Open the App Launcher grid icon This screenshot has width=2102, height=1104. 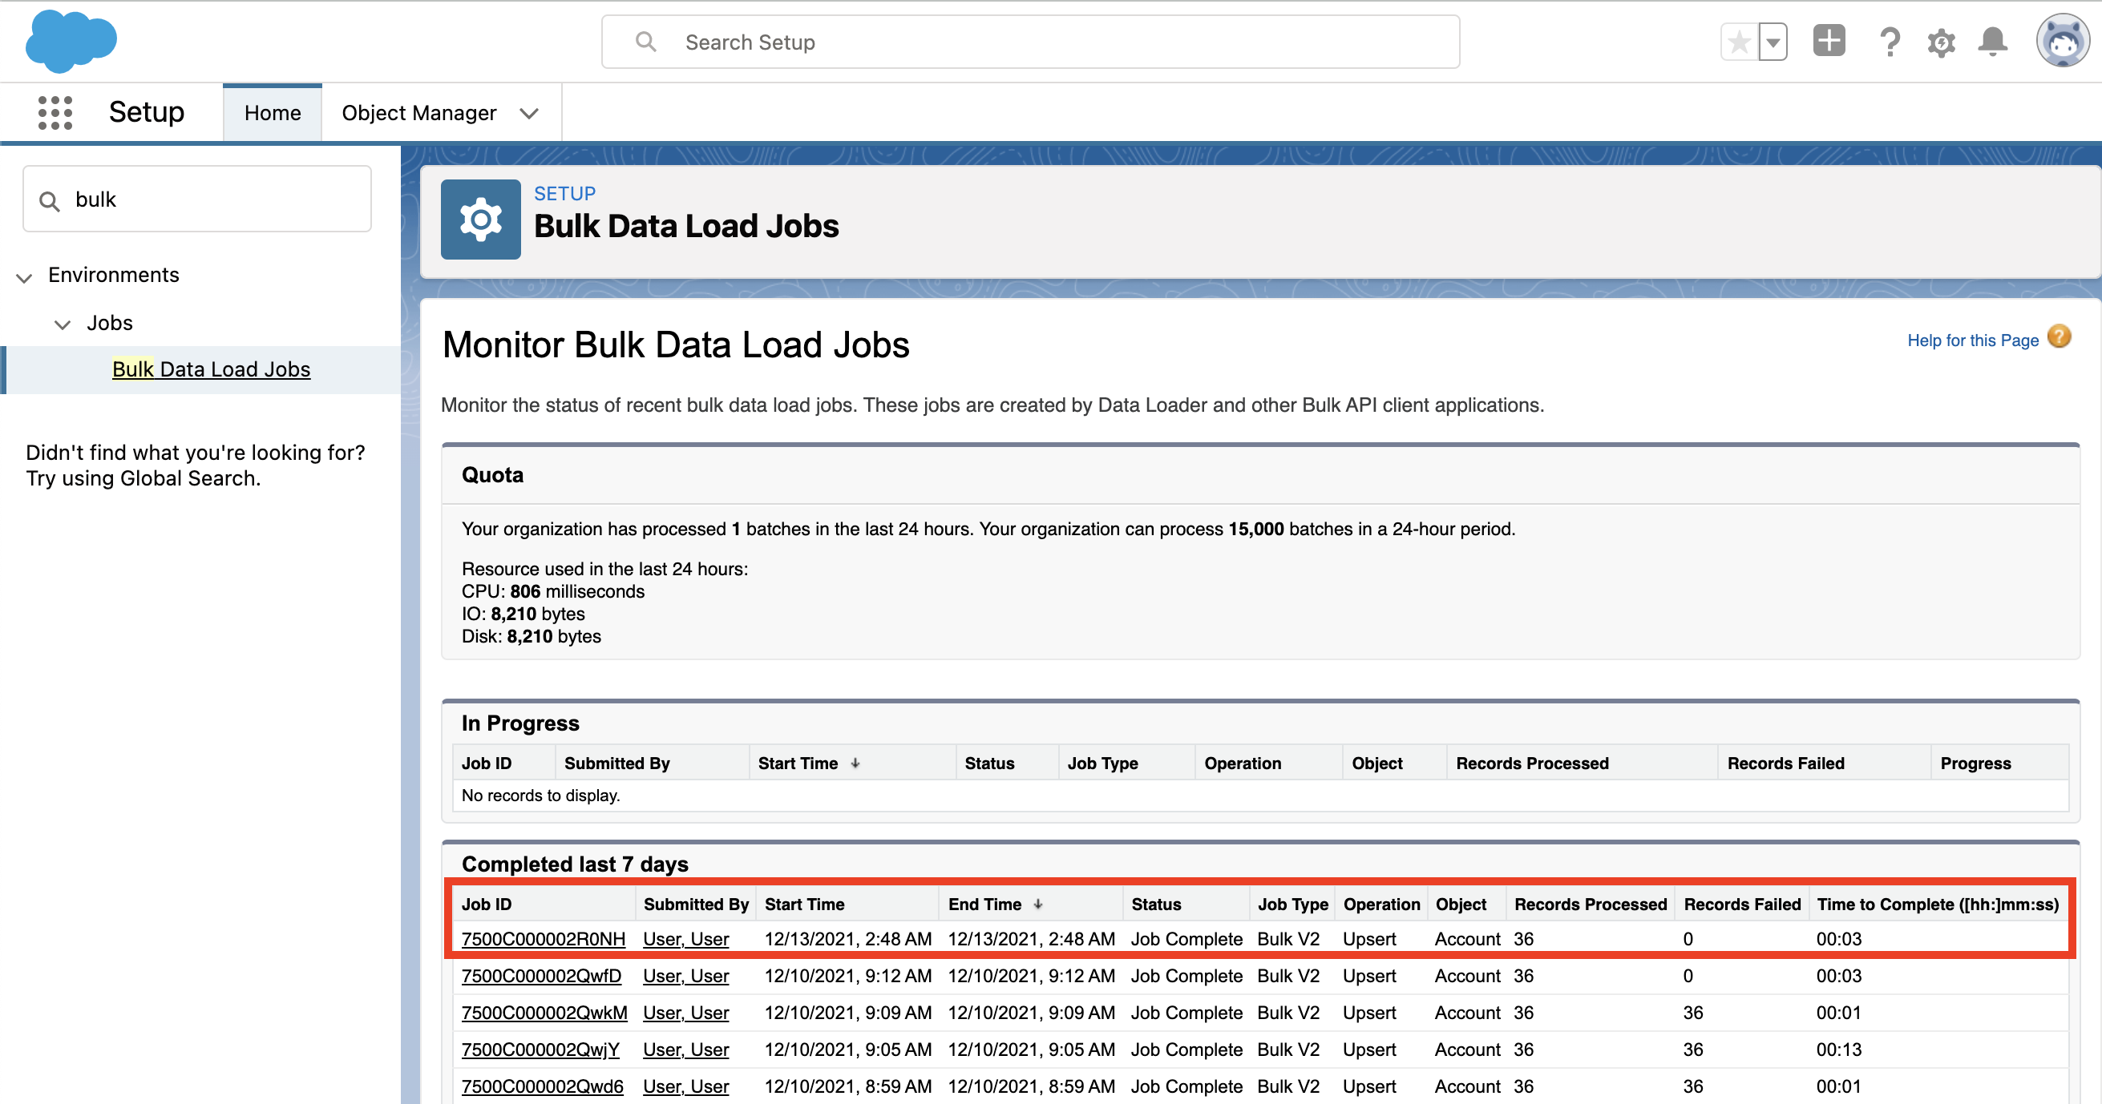pyautogui.click(x=54, y=112)
